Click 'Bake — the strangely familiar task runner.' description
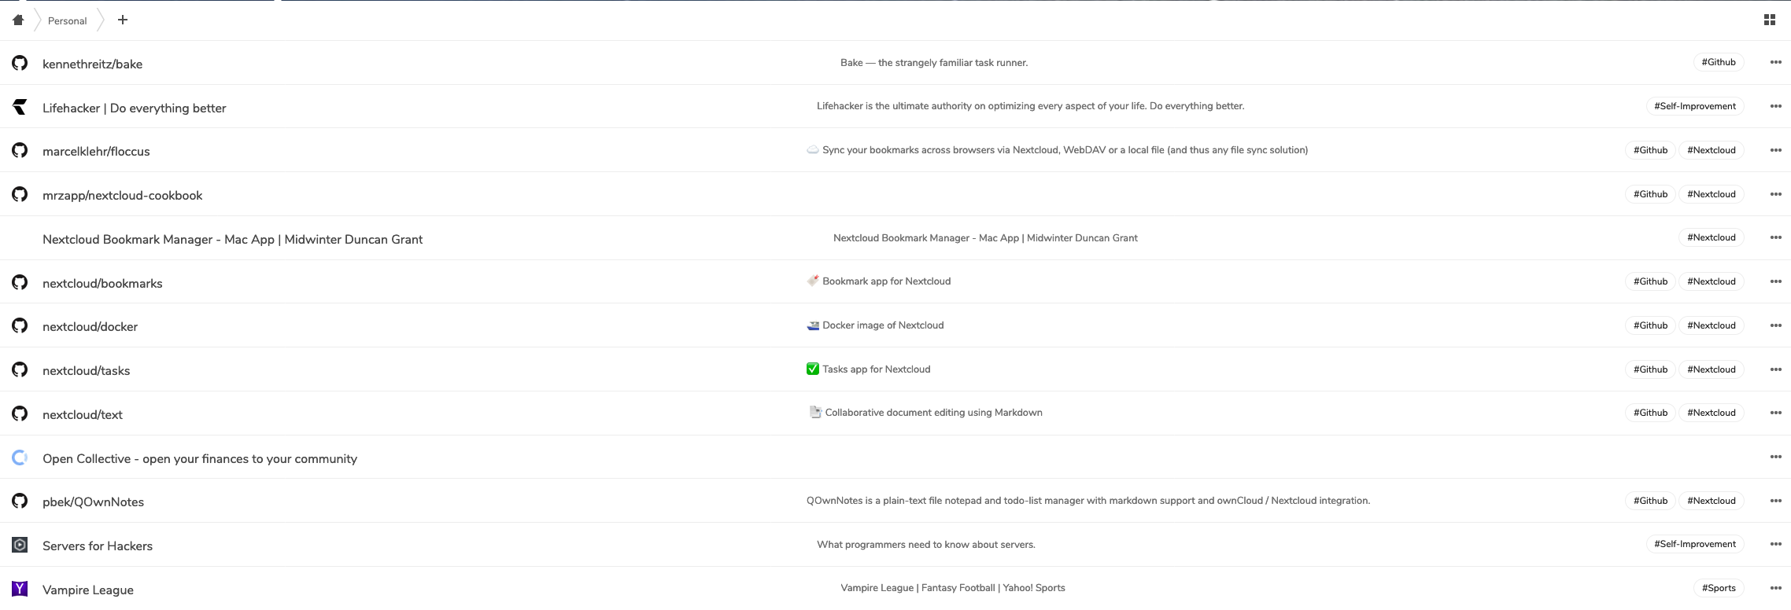 tap(934, 63)
